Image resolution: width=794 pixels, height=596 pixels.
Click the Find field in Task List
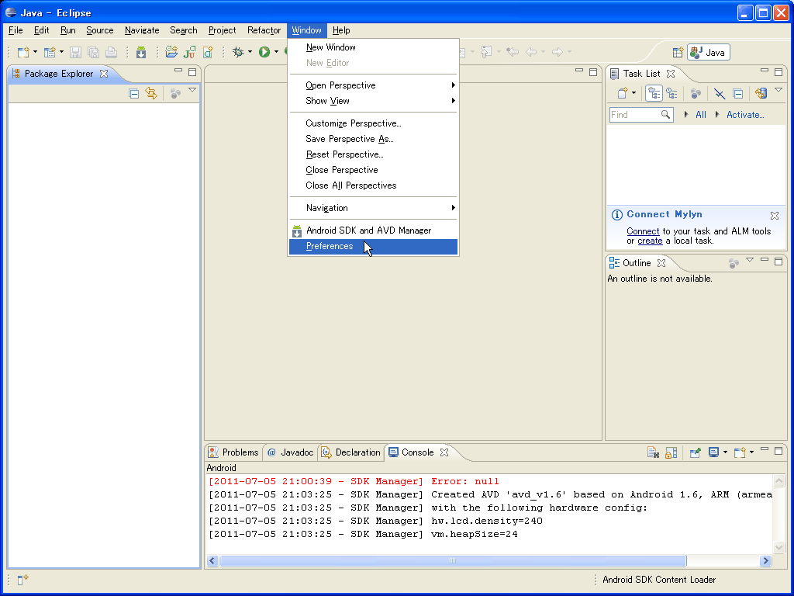tap(641, 115)
